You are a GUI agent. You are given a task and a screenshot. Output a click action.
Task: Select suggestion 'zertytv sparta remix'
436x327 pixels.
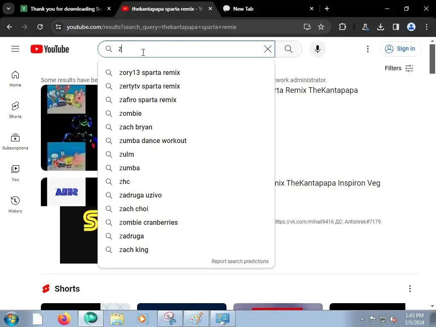pos(186,86)
